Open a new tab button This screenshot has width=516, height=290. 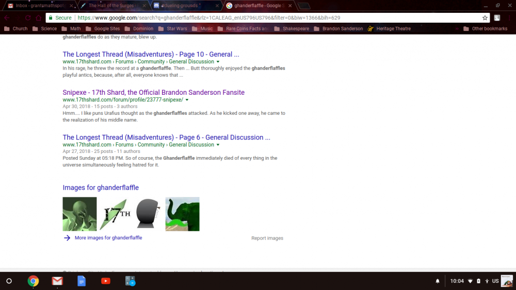point(304,6)
